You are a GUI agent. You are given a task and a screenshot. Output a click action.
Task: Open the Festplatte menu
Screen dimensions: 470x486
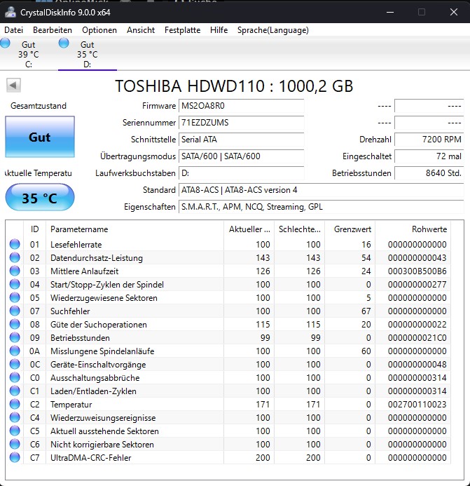182,30
